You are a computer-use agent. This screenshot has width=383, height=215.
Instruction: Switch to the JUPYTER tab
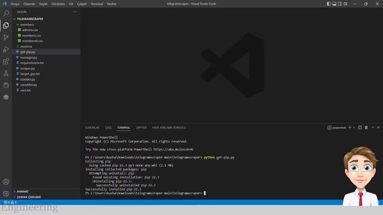pos(141,127)
